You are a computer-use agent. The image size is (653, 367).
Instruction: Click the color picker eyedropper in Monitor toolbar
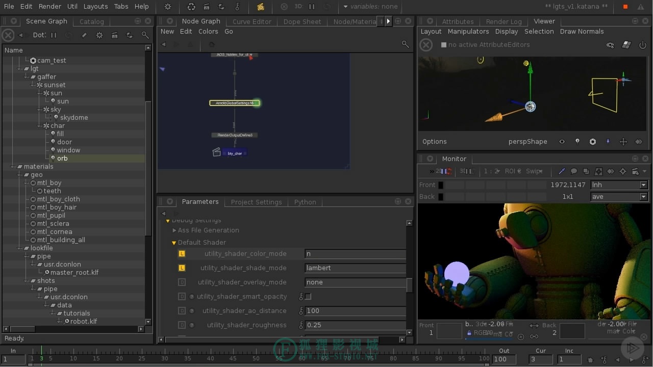click(x=562, y=171)
